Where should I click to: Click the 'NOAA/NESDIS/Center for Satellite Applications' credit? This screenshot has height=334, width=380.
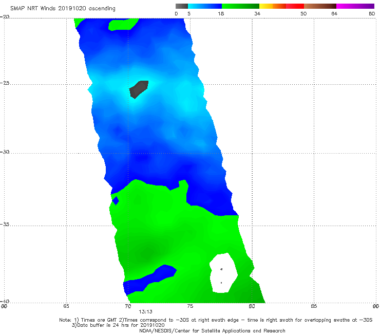pyautogui.click(x=212, y=330)
